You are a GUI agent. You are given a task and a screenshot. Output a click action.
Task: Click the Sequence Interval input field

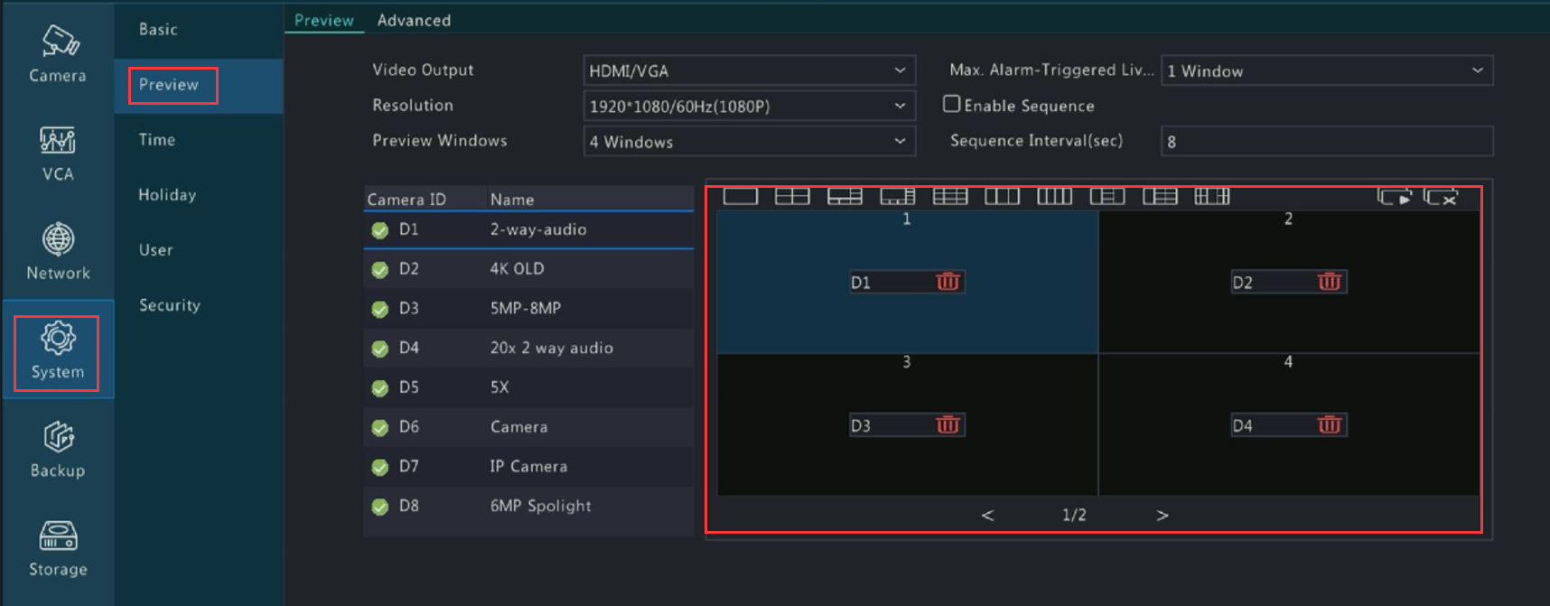(x=1325, y=142)
